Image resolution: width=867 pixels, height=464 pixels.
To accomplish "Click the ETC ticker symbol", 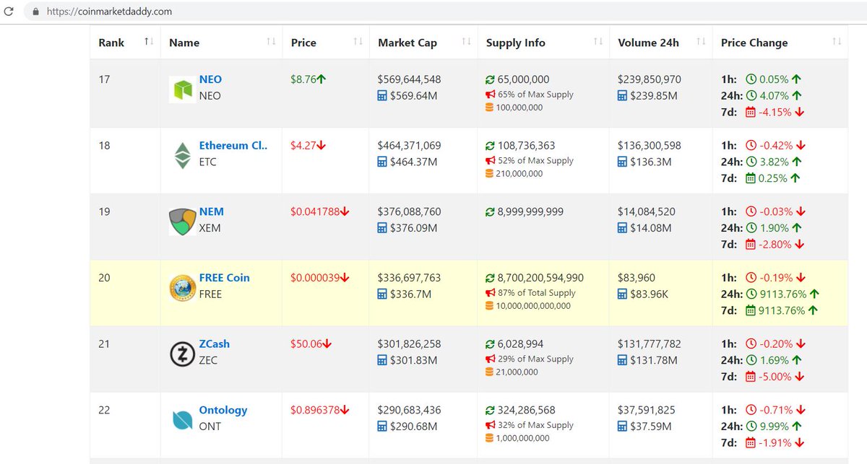I will tap(207, 162).
